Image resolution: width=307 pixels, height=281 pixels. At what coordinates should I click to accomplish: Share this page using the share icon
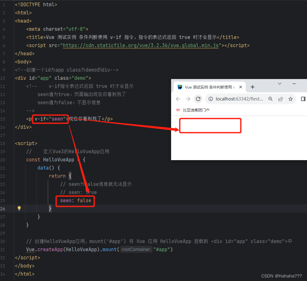point(281,99)
